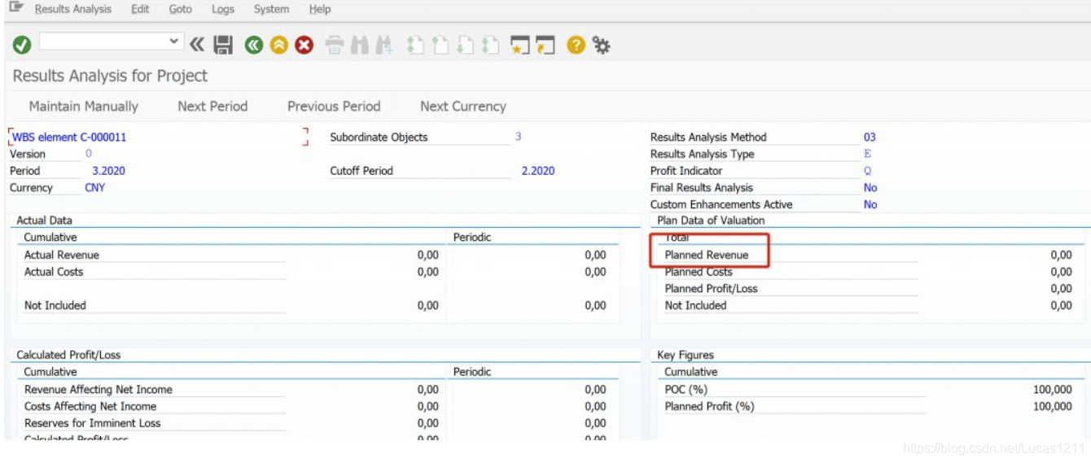Viewport: 1091px width, 463px height.
Task: Click the Planned Profit (%) value 100,000
Action: coord(1053,406)
